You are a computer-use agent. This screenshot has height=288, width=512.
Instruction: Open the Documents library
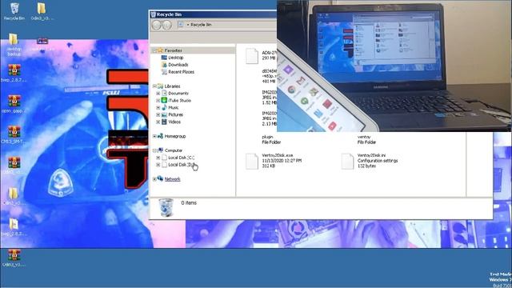coord(178,94)
